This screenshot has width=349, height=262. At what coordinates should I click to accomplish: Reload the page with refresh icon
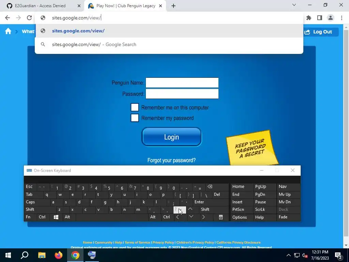29,18
